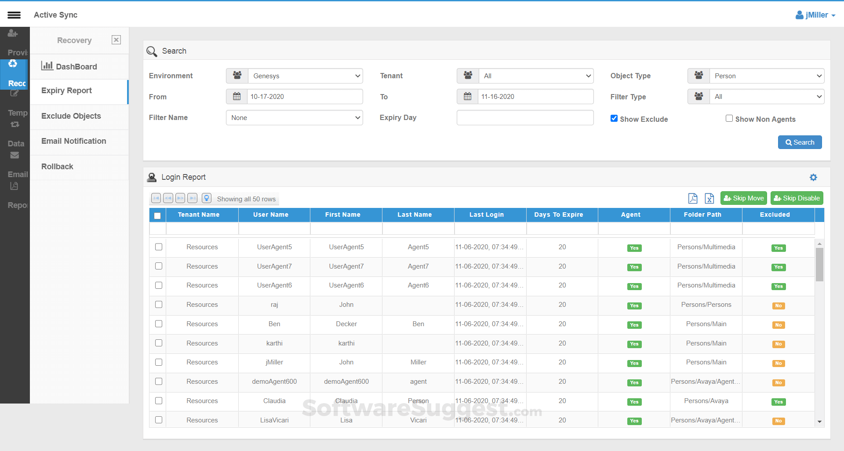Close the Recovery panel

[x=116, y=40]
